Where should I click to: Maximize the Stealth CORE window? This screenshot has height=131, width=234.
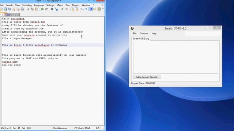pyautogui.click(x=210, y=28)
